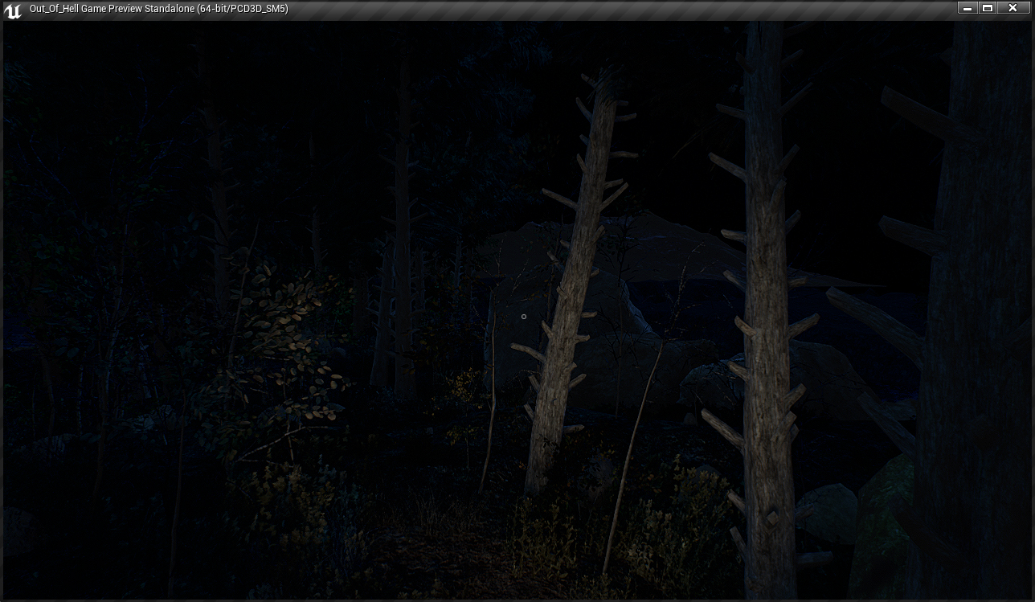Viewport: 1035px width, 602px height.
Task: Click the Unreal Engine logo icon
Action: coord(13,10)
